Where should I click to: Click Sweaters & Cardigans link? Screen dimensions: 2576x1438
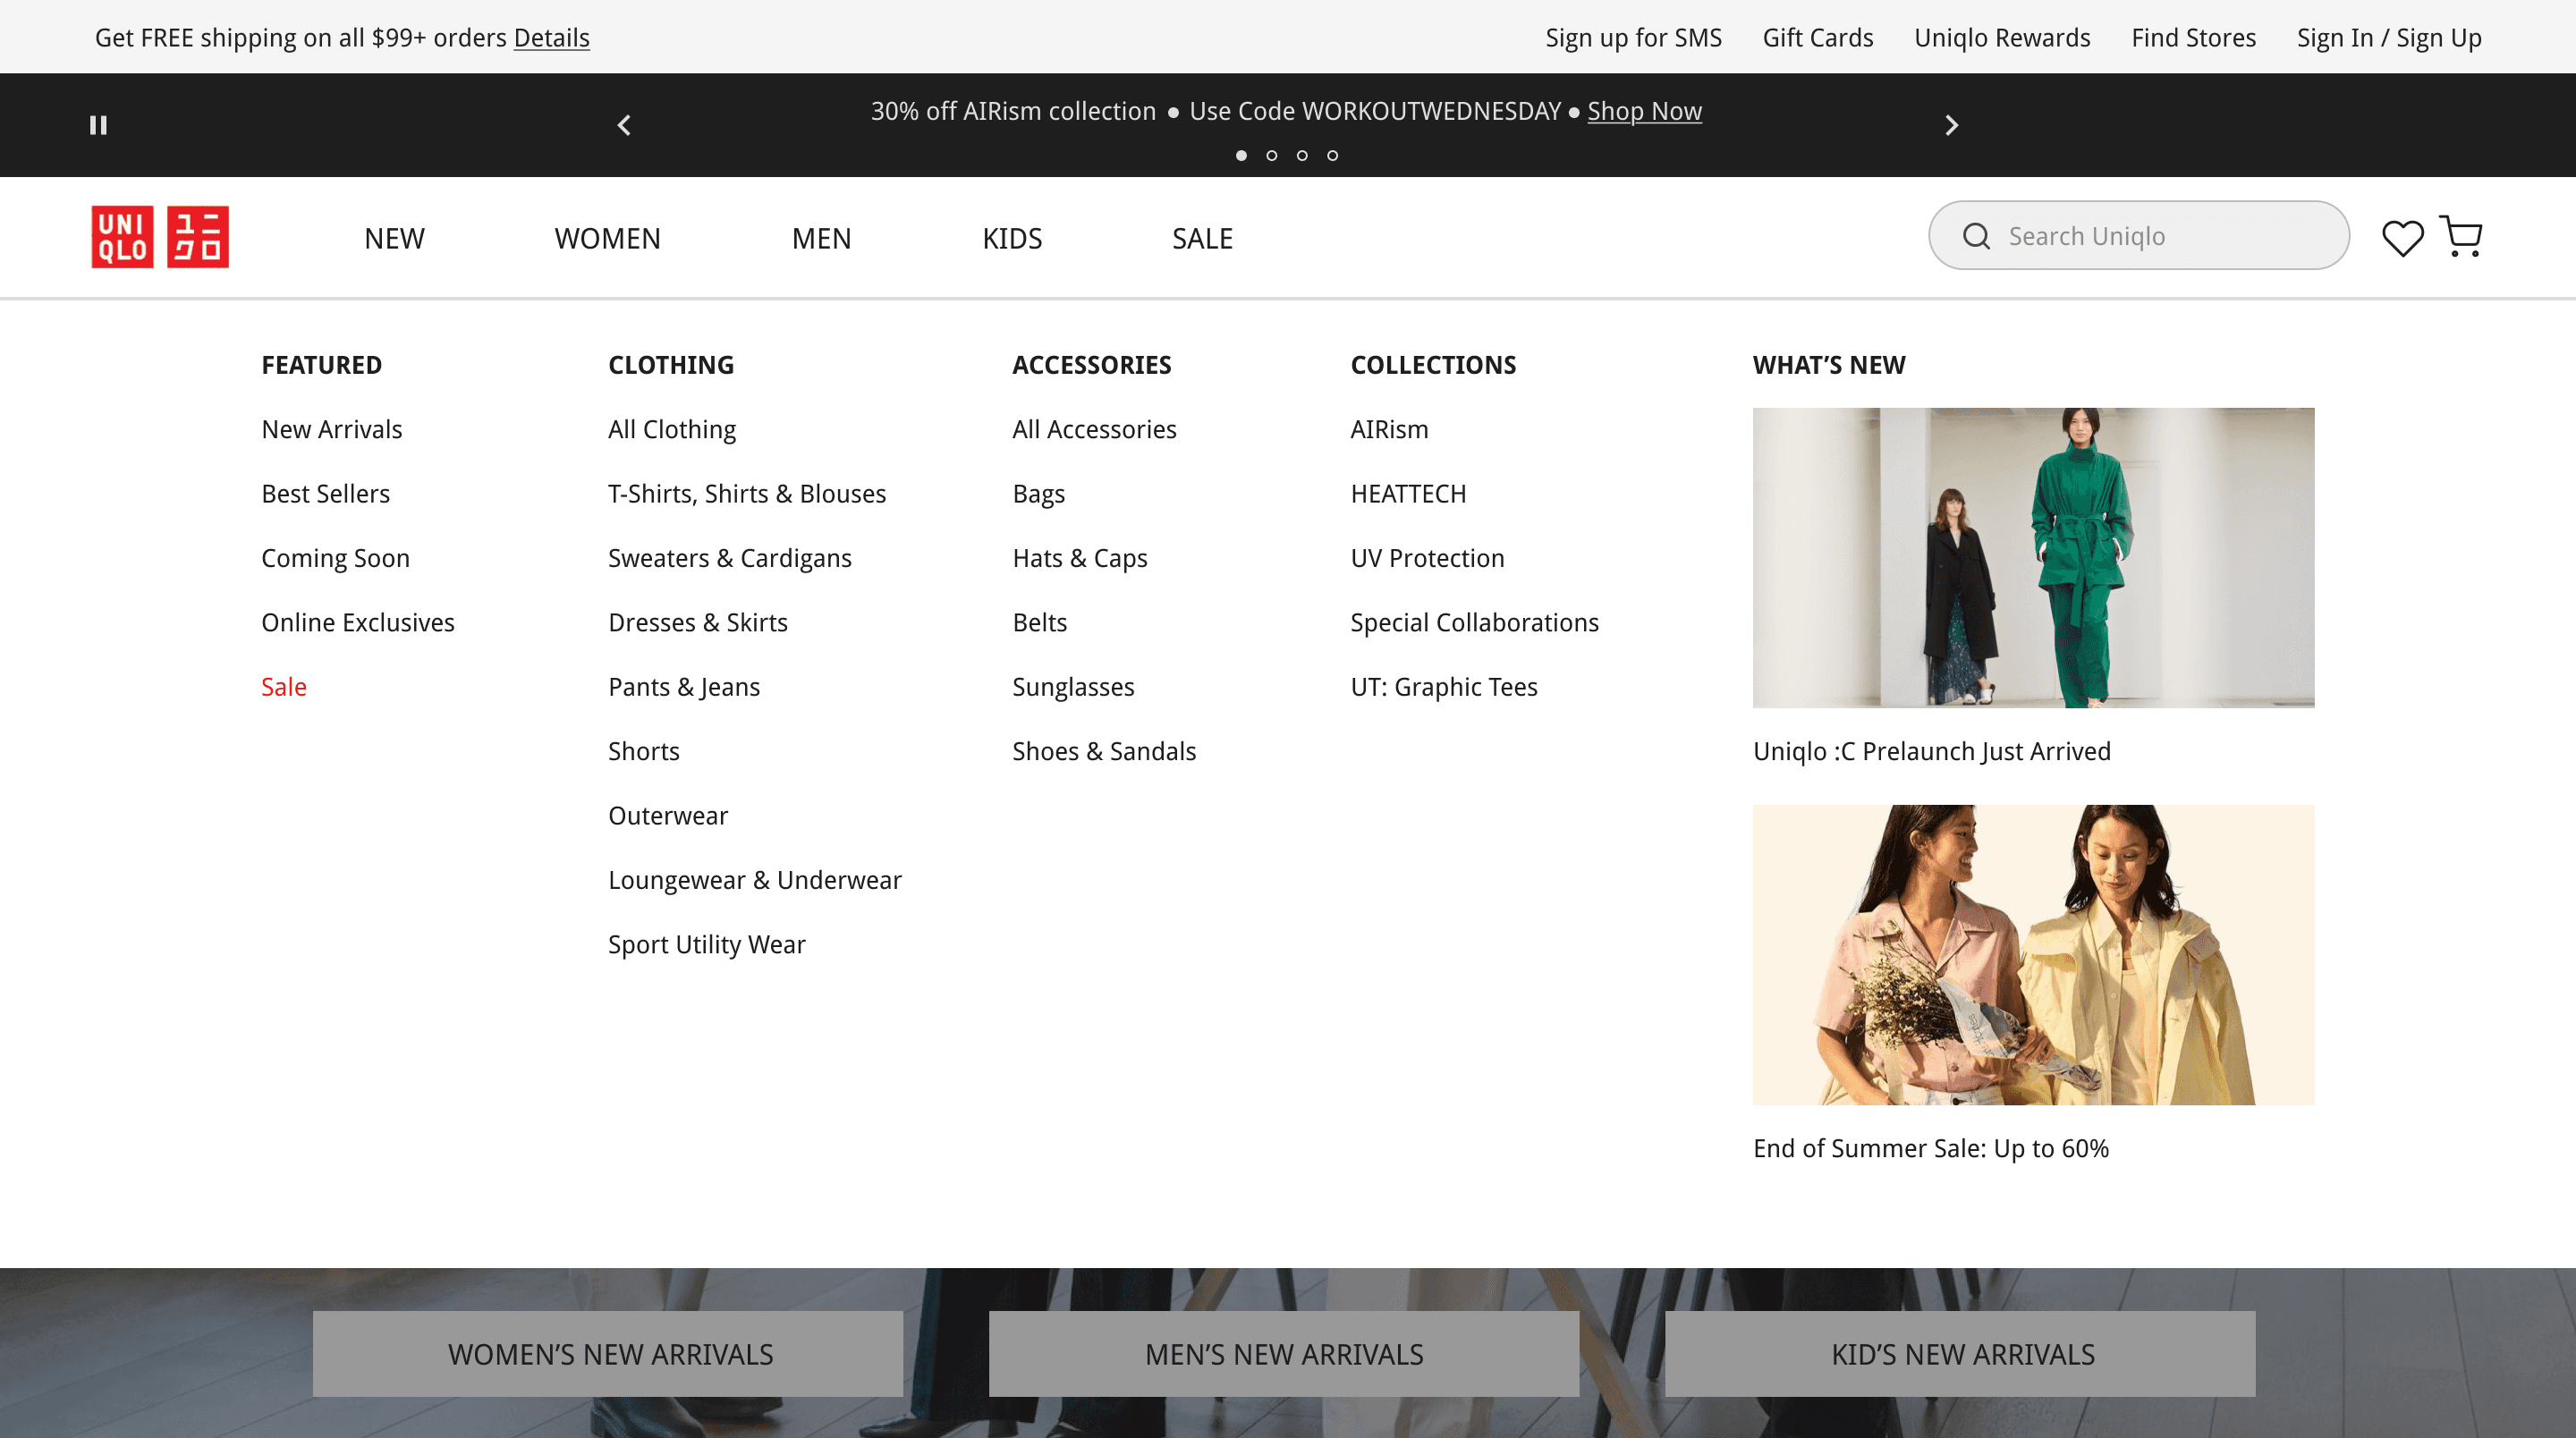[730, 558]
